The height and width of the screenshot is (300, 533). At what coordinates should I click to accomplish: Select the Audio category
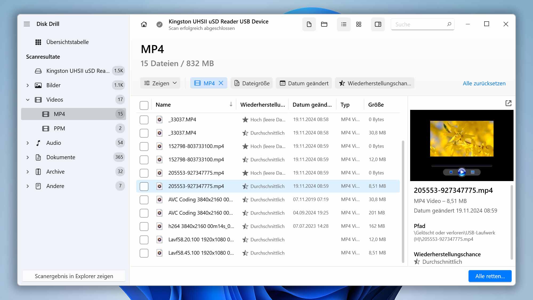(x=73, y=143)
